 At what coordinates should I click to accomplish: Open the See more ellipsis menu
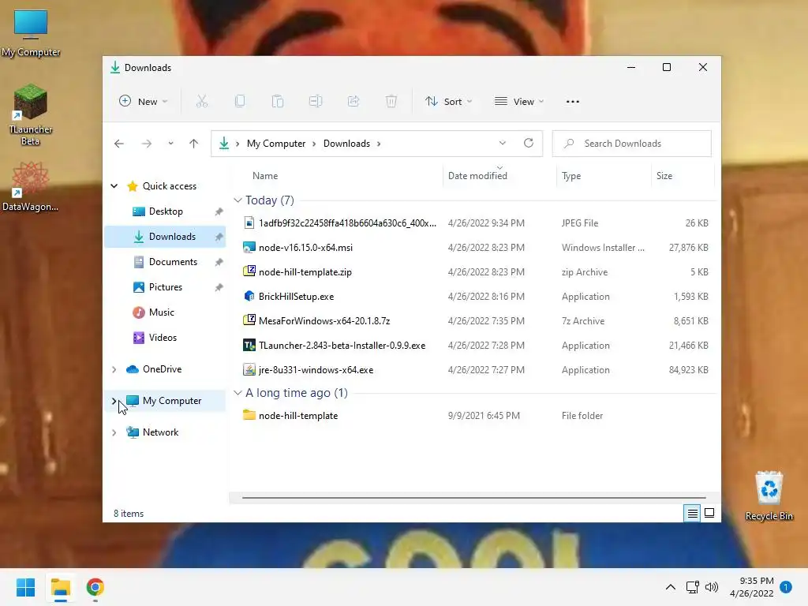click(573, 102)
